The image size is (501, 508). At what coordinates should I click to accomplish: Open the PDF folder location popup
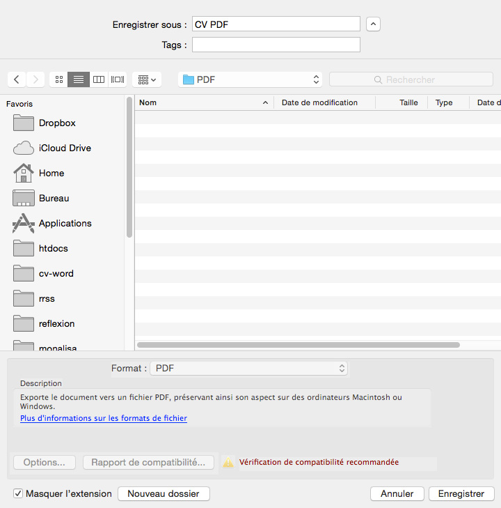click(x=250, y=79)
